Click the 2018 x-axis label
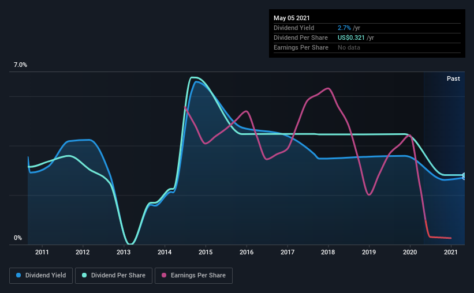 pos(328,252)
